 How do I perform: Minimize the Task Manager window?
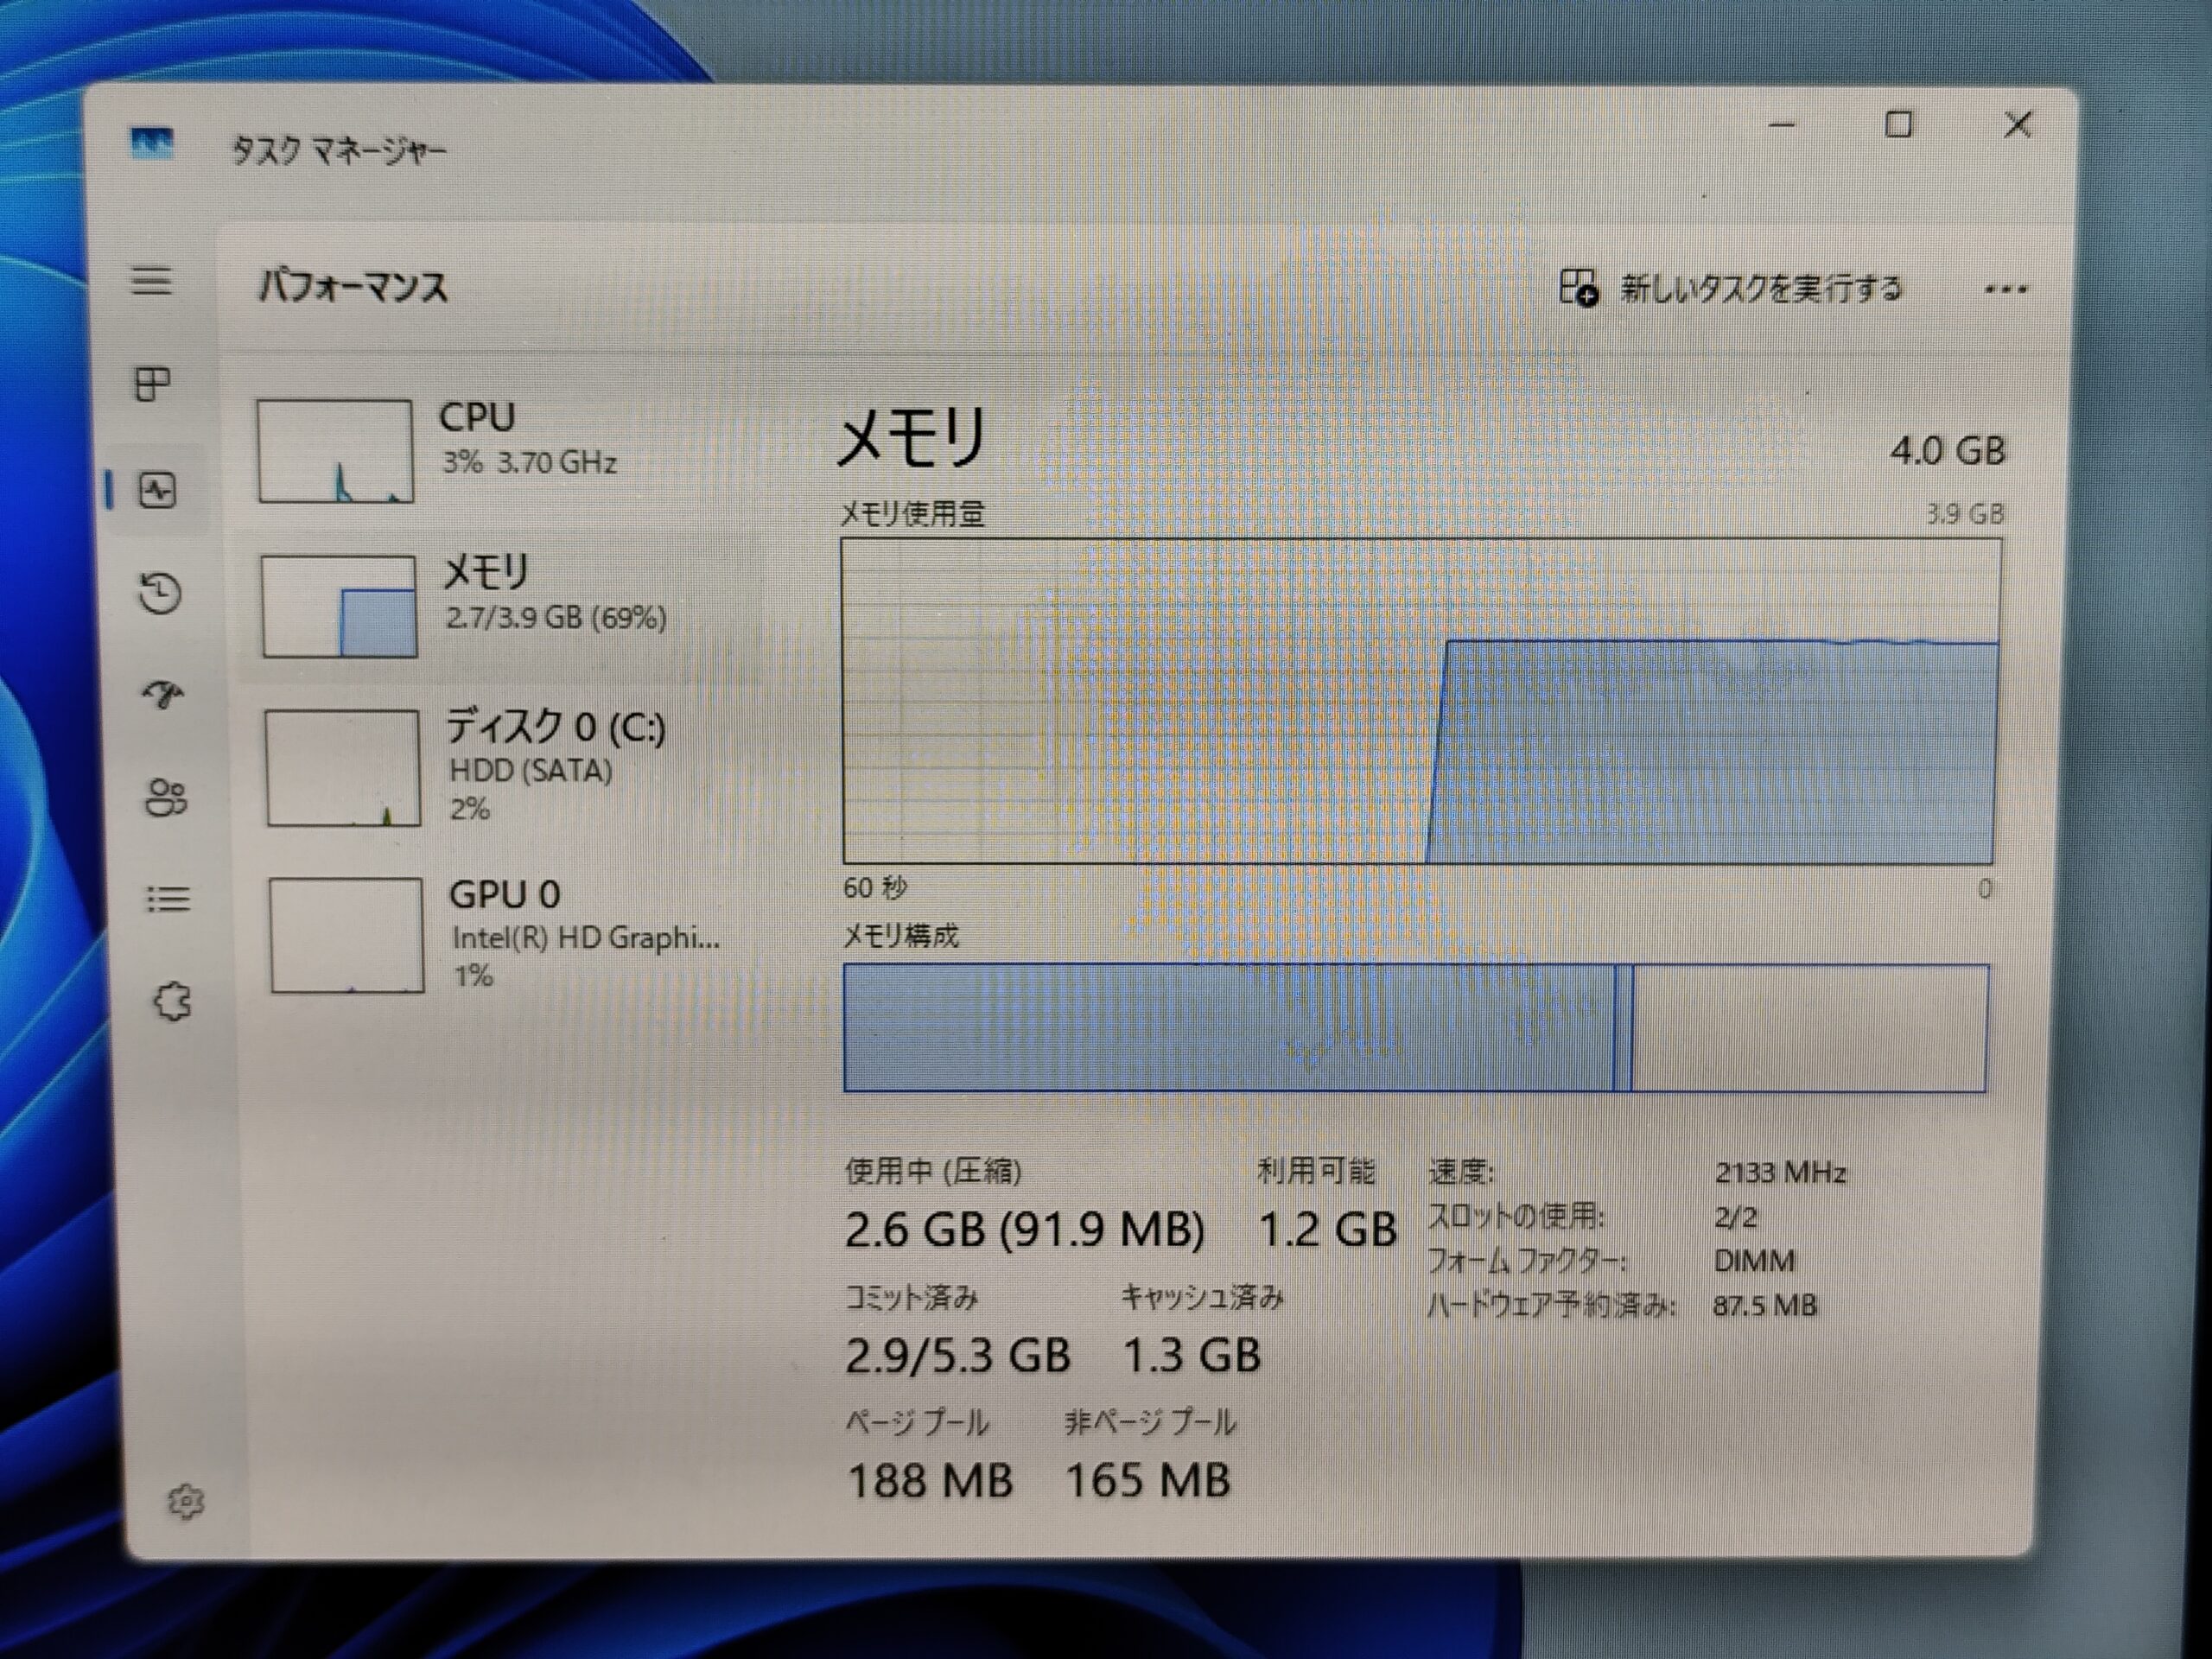point(1782,126)
